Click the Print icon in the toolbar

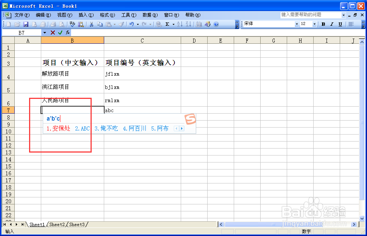tap(53, 24)
